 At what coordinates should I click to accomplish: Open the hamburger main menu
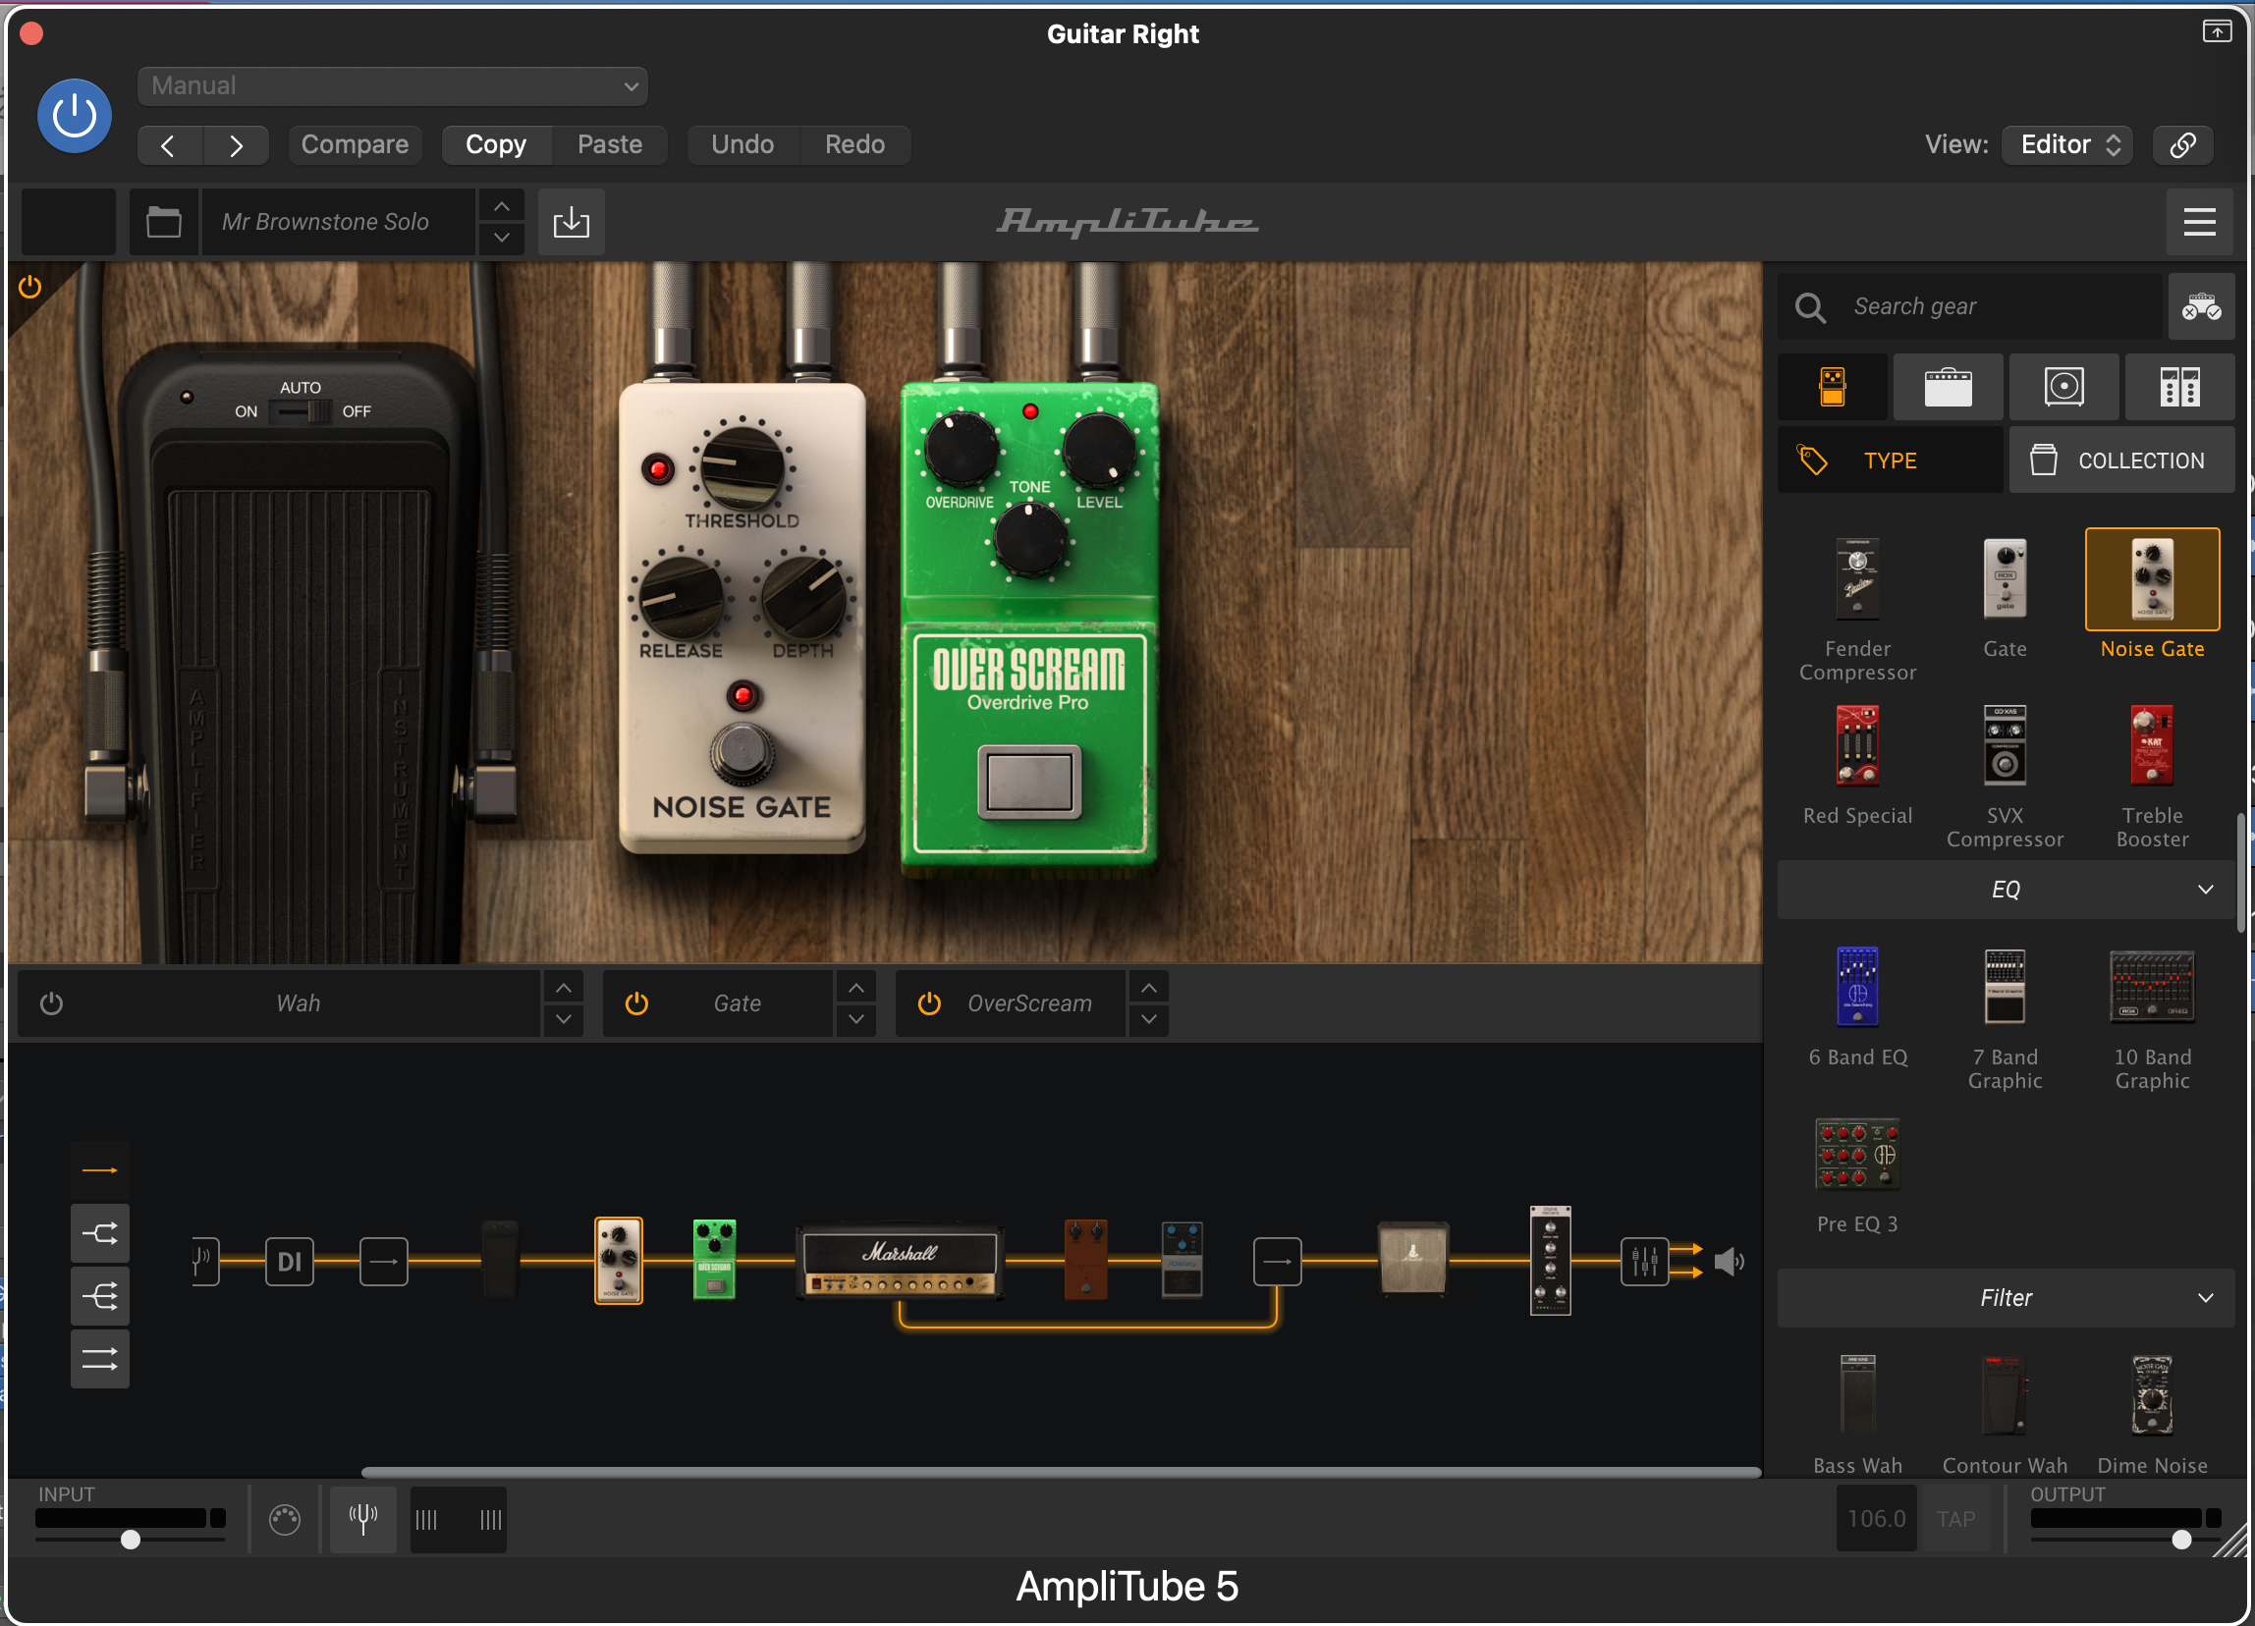(2198, 222)
